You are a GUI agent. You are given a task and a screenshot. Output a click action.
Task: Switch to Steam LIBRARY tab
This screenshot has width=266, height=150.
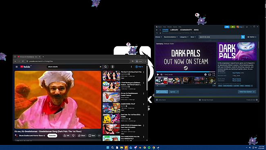pyautogui.click(x=174, y=30)
